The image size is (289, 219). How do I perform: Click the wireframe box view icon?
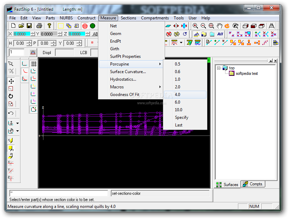pos(246,26)
